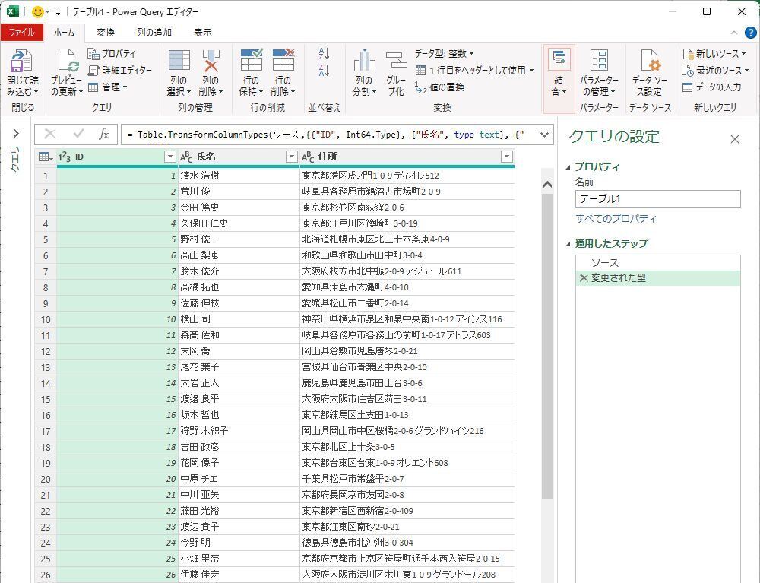The height and width of the screenshot is (583, 760).
Task: Open the 新しいソース dropdown
Action: pyautogui.click(x=714, y=53)
